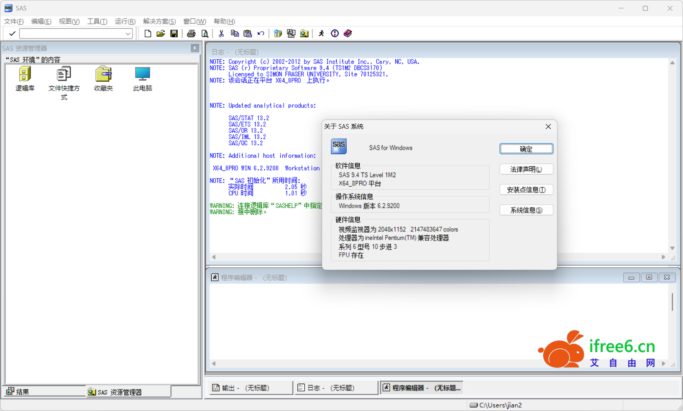
Task: Expand the command box dropdown arrow
Action: point(128,34)
